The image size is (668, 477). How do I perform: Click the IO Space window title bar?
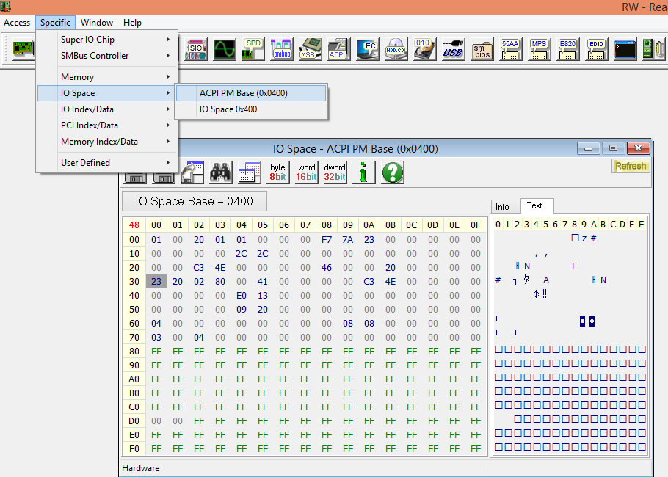coord(355,149)
